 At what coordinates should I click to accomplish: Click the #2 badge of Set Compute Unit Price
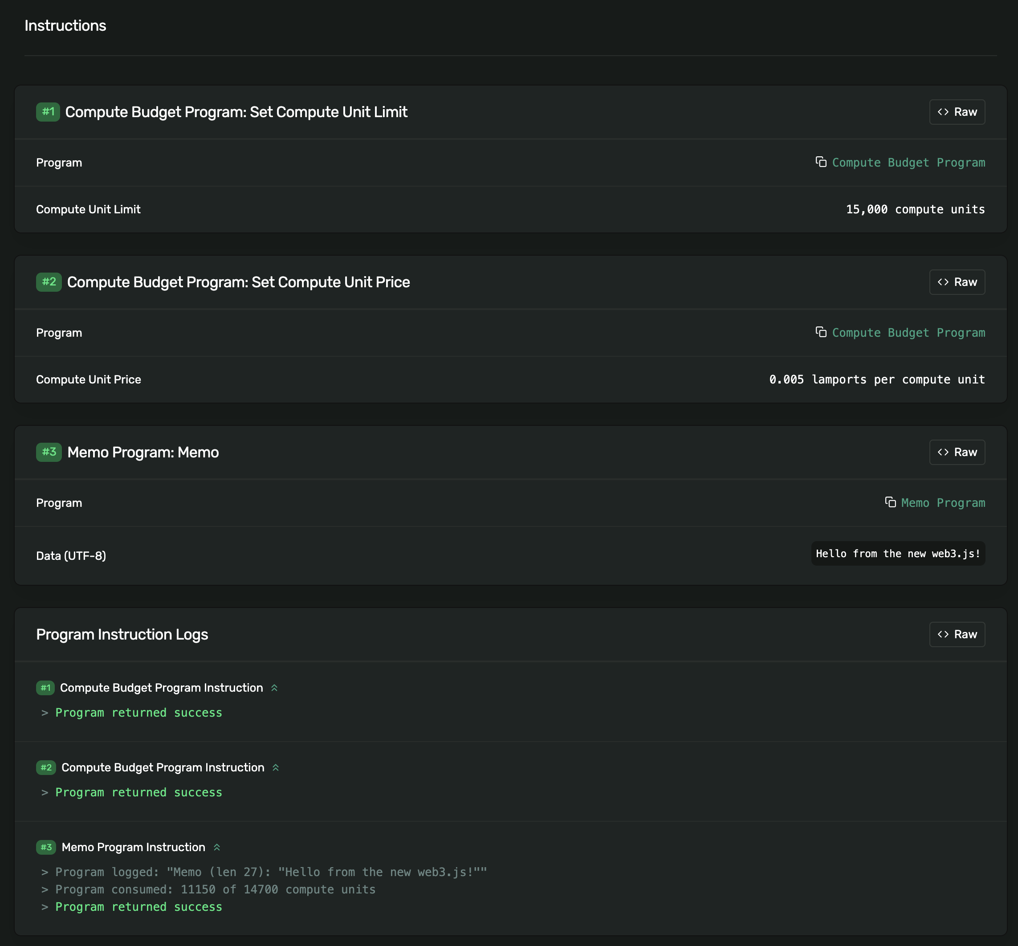tap(49, 282)
